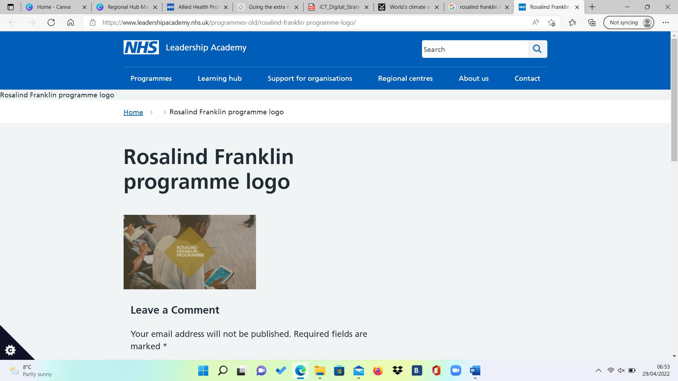Reload the page with refresh icon
Viewport: 678px width, 381px height.
(51, 23)
